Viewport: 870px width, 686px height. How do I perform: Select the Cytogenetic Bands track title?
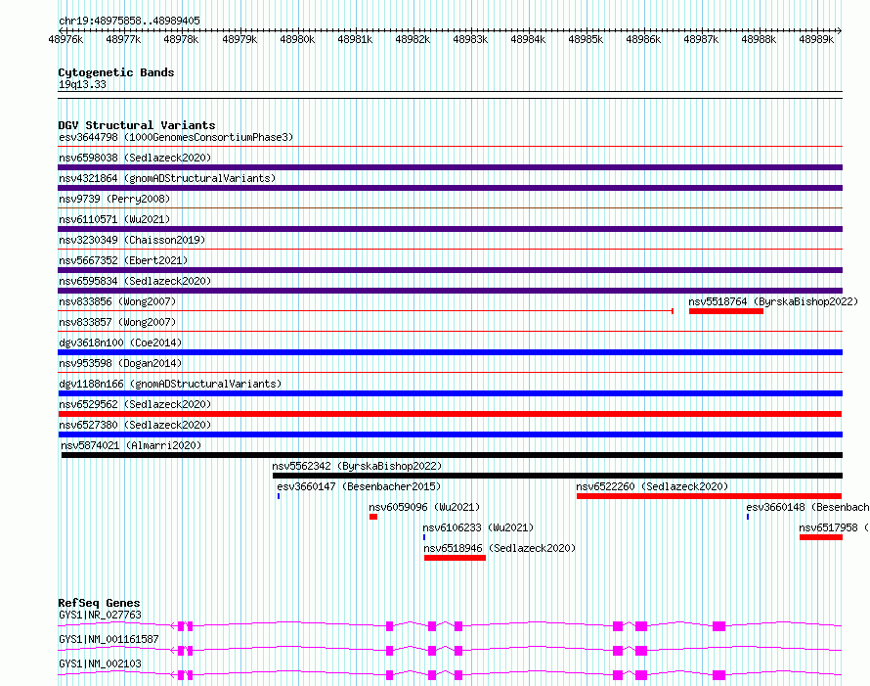[116, 72]
